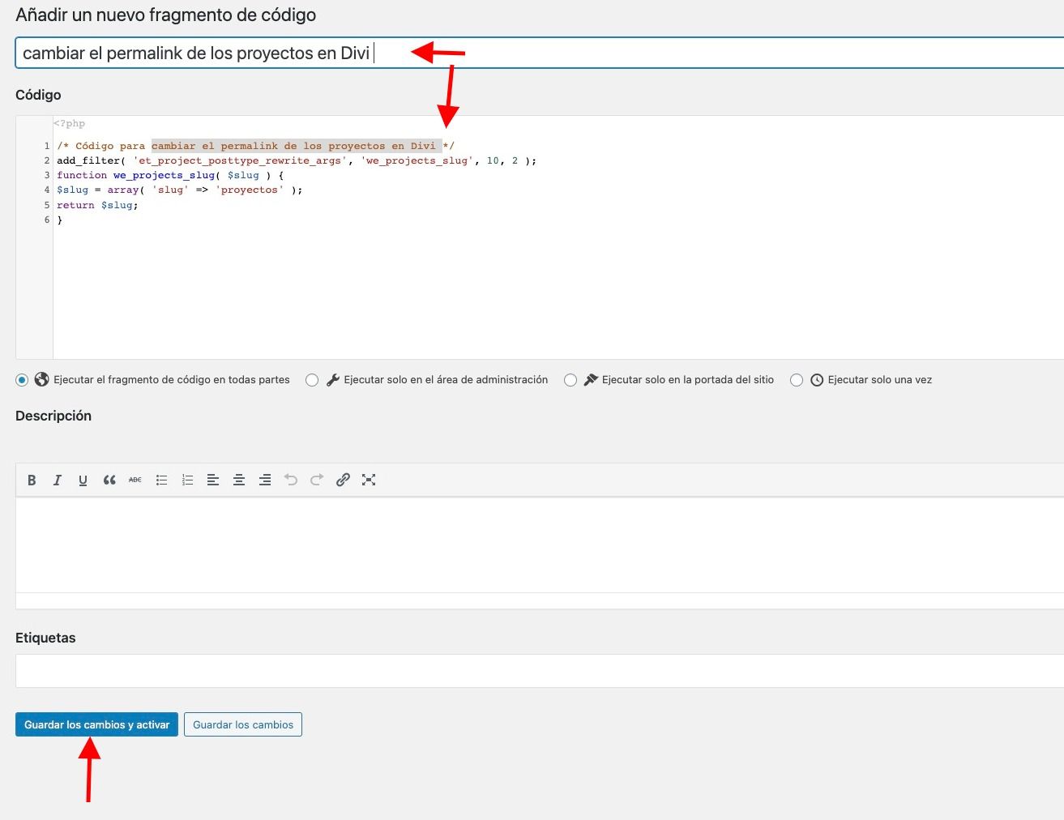The image size is (1064, 820).
Task: Select 'Ejecutar solo una vez' option
Action: click(x=797, y=380)
